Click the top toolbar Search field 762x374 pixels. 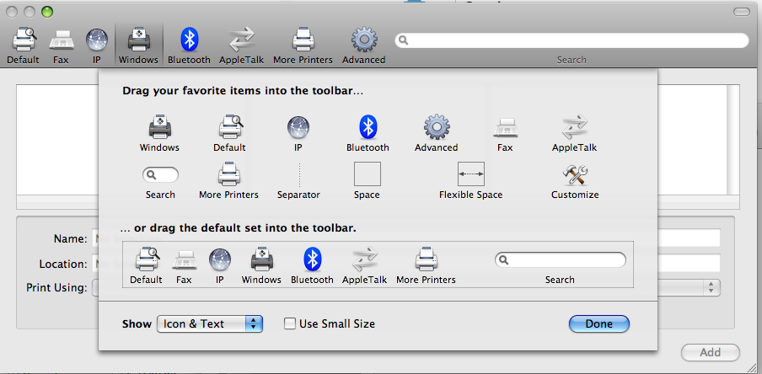point(571,40)
